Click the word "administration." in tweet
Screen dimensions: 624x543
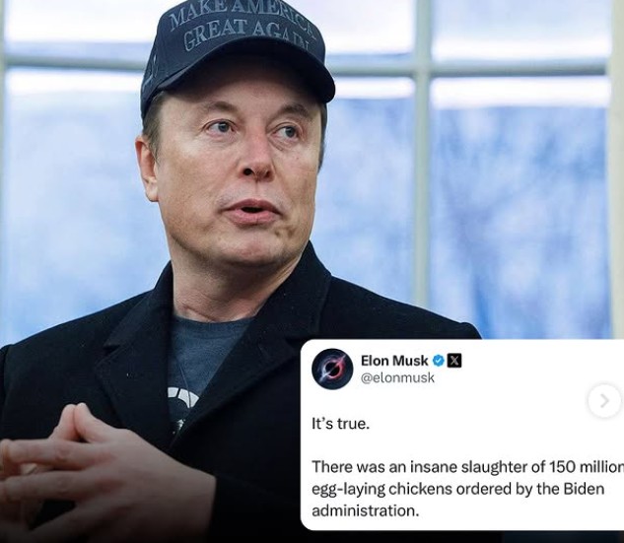tap(366, 510)
